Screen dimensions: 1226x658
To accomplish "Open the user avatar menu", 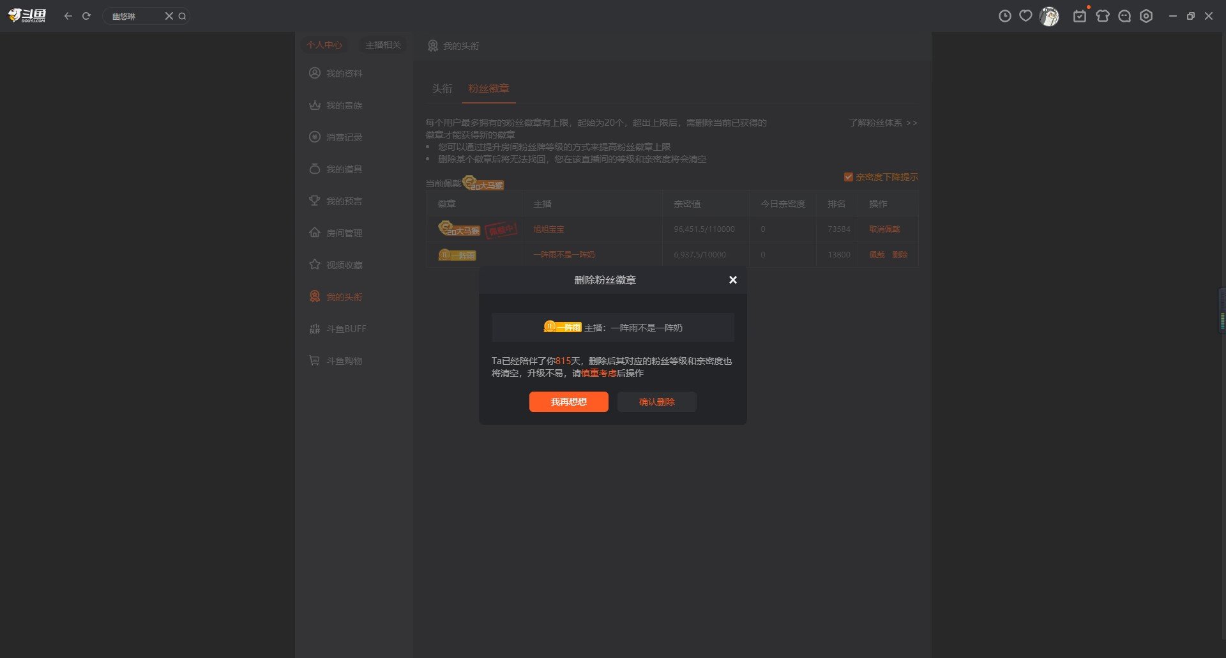I will tap(1049, 16).
